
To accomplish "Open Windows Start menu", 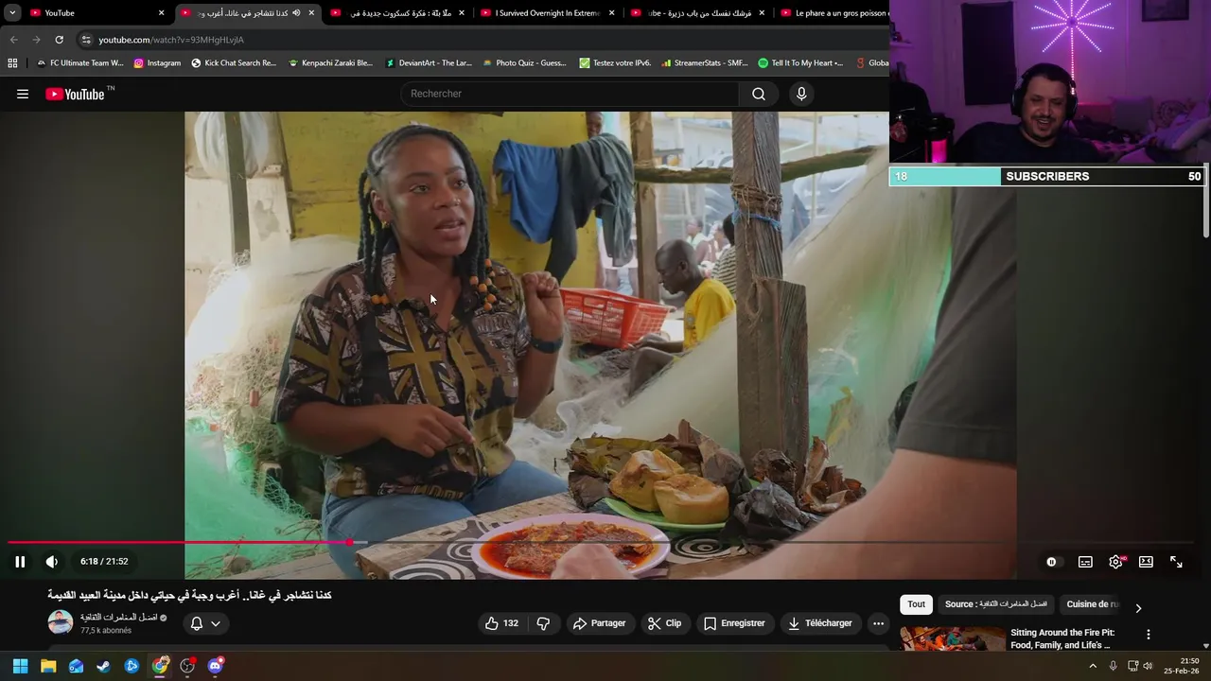I will [x=20, y=666].
